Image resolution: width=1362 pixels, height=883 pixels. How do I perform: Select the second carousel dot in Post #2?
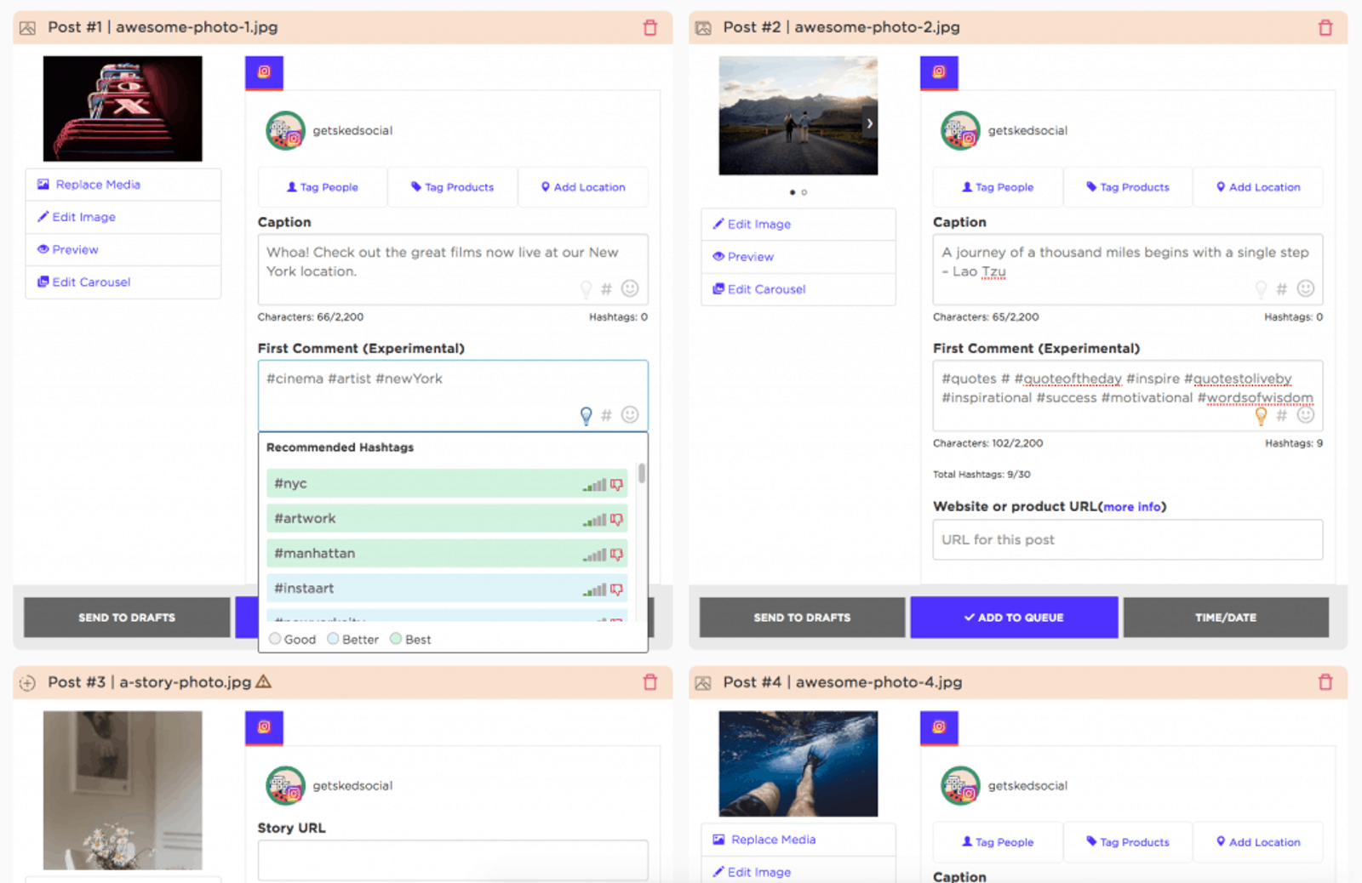804,192
